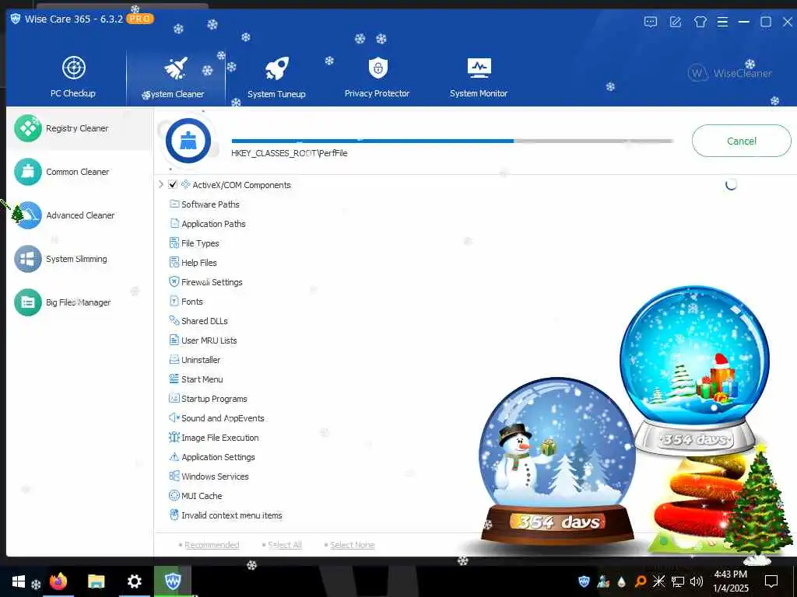
Task: Go to Privacy Protector tab
Action: point(377,77)
